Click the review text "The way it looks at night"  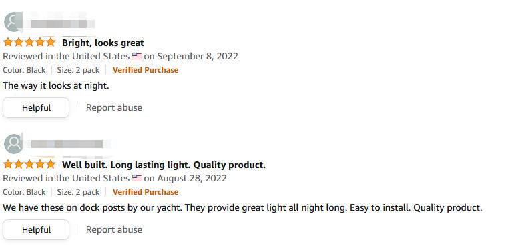(56, 86)
